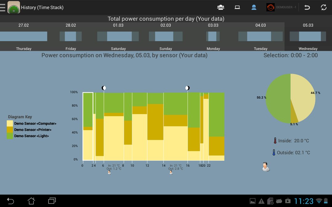
Task: Open the hamburger navigation menu
Action: coord(2,7)
